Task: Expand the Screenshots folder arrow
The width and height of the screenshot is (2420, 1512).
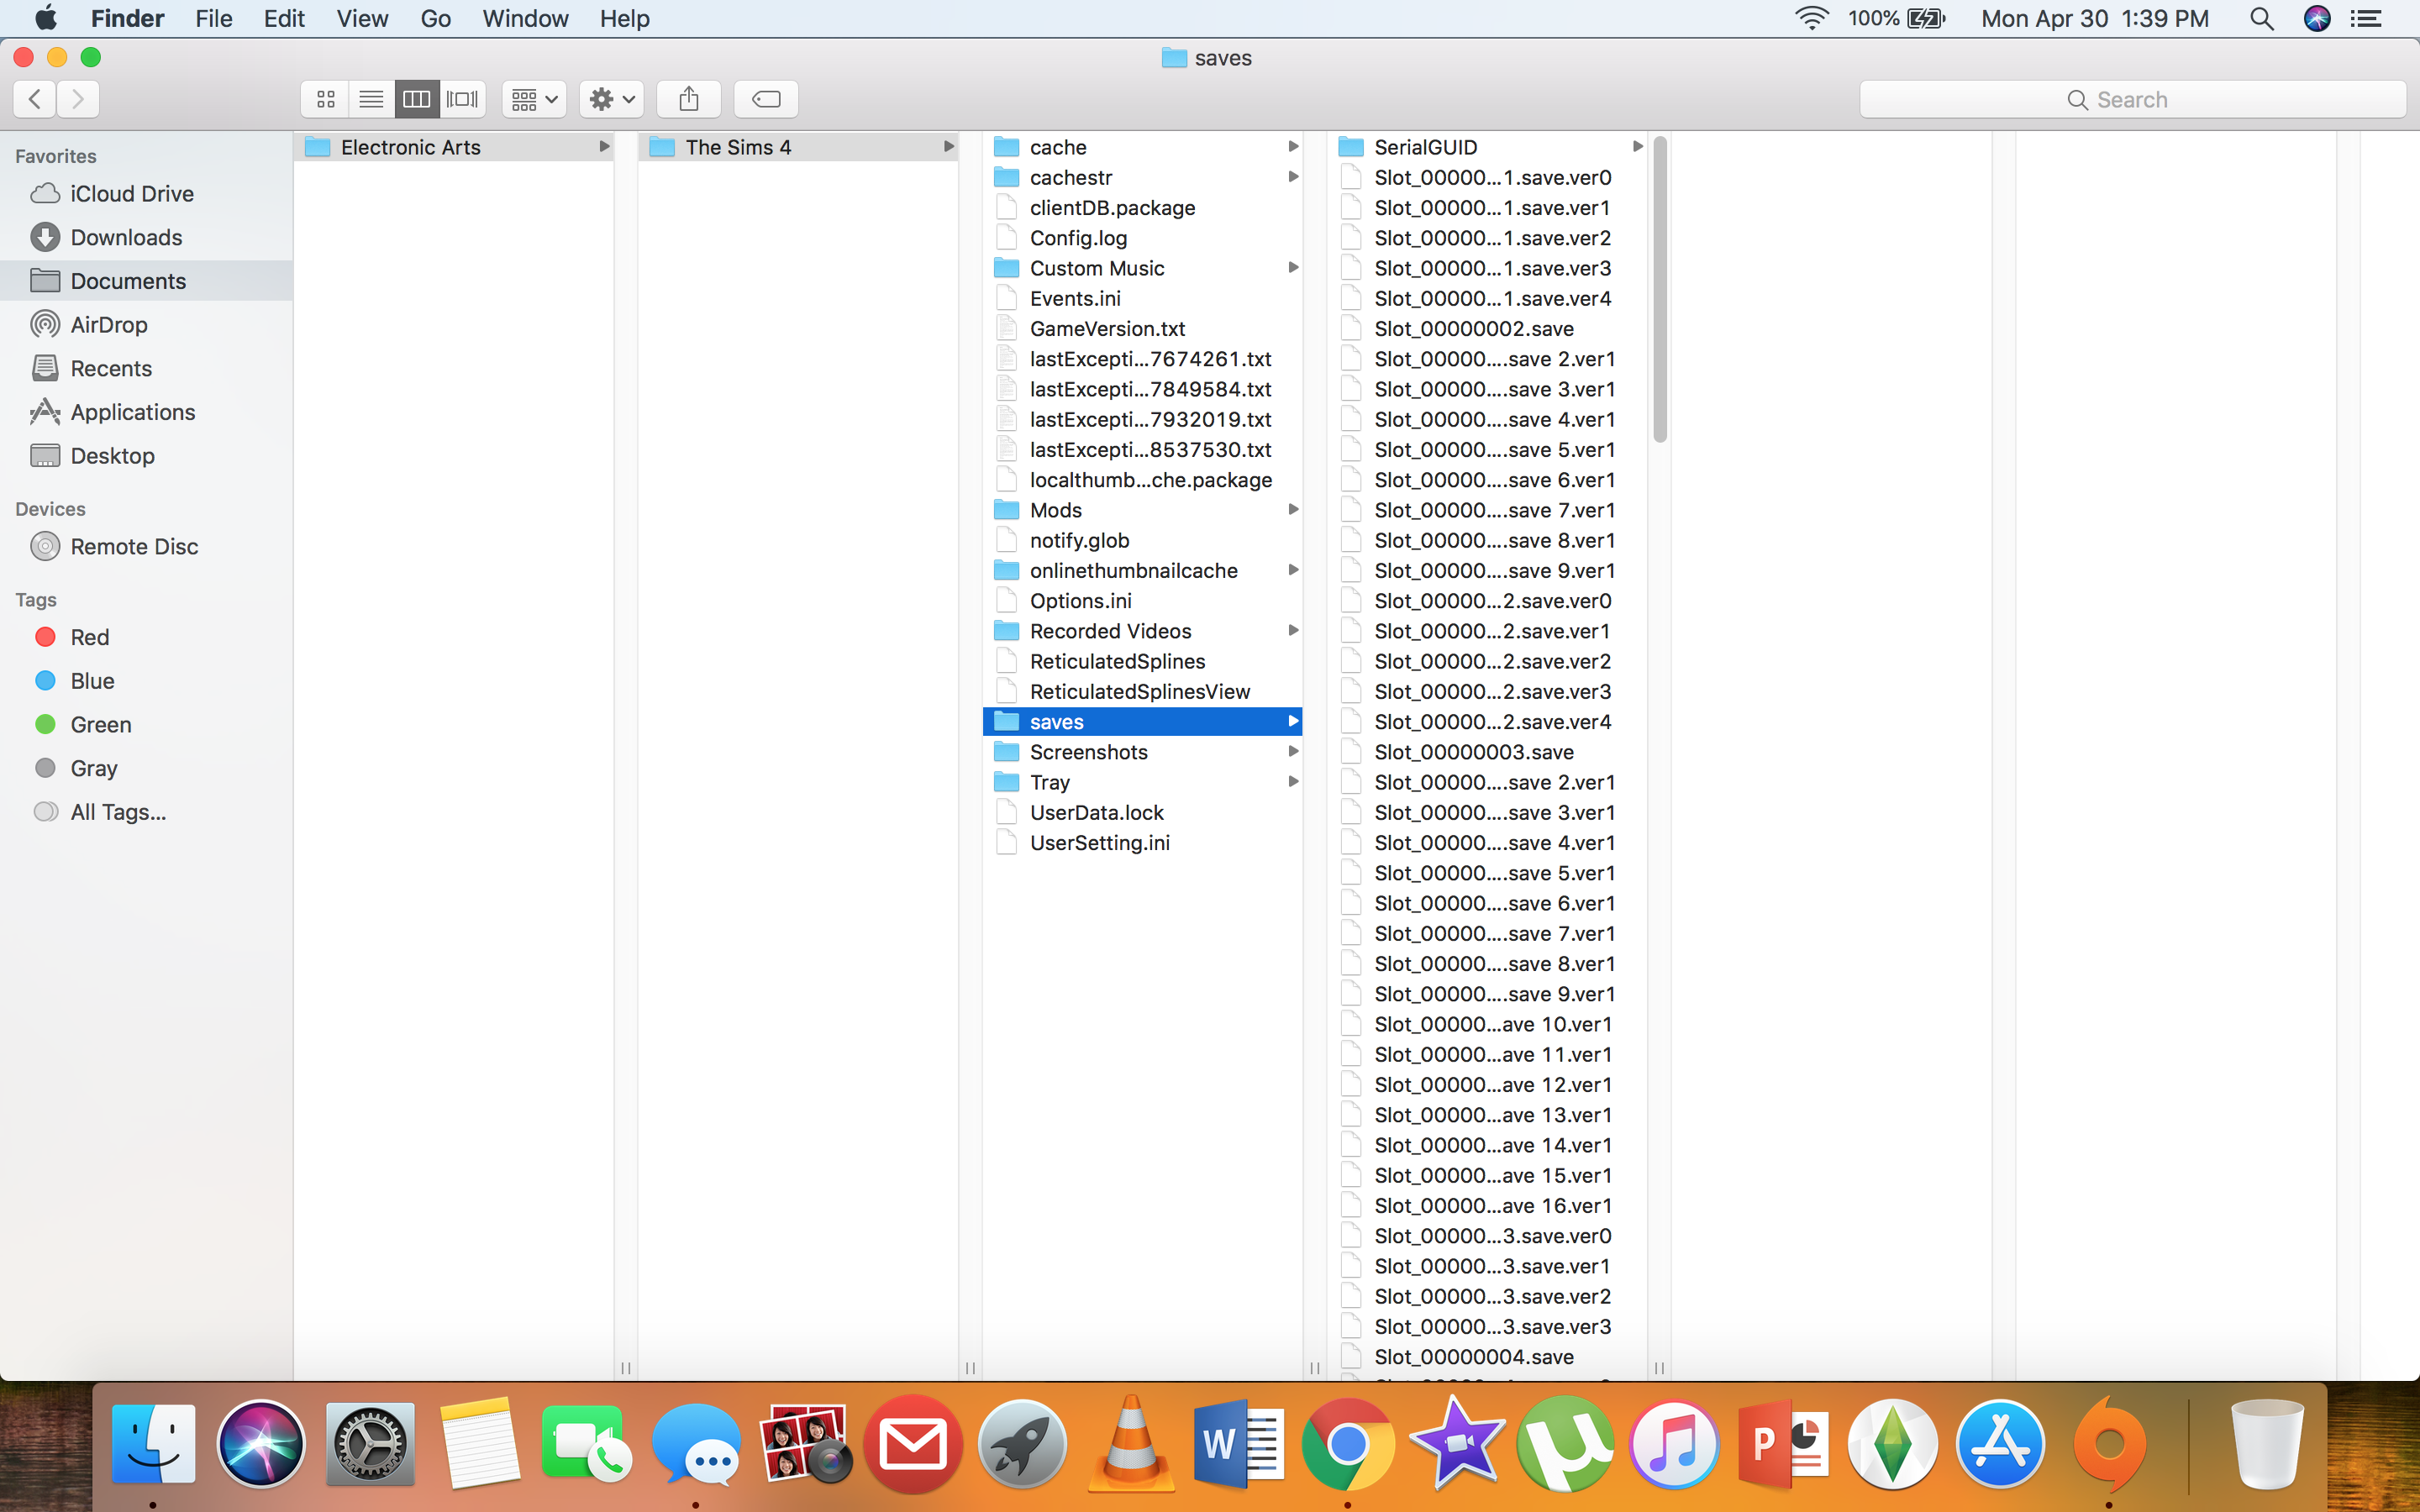Action: (1293, 752)
